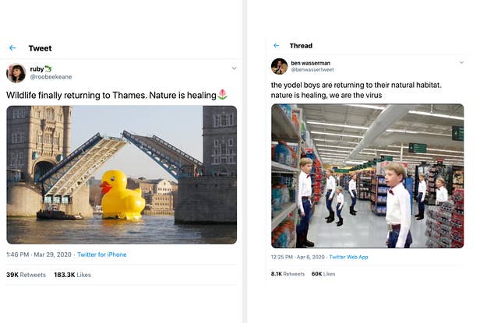Viewport: 487px width, 323px height.
Task: Enlarge the rubber duck Tower Bridge photo
Action: 122,175
